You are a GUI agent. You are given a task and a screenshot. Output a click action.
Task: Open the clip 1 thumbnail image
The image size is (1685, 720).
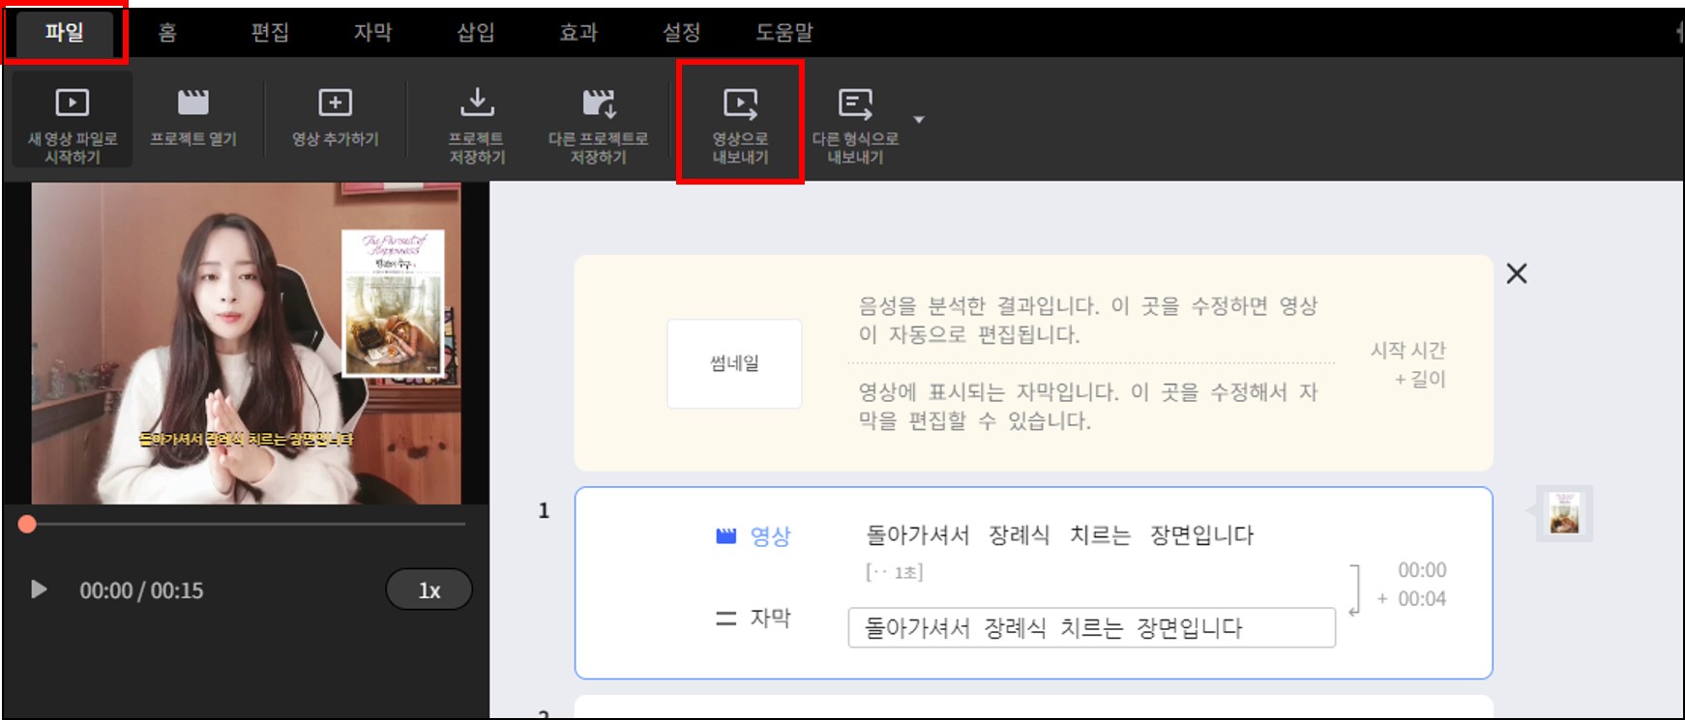(1564, 513)
